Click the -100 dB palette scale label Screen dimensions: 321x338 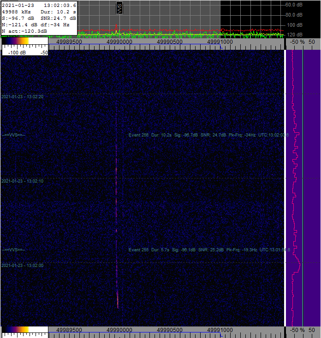[17, 53]
